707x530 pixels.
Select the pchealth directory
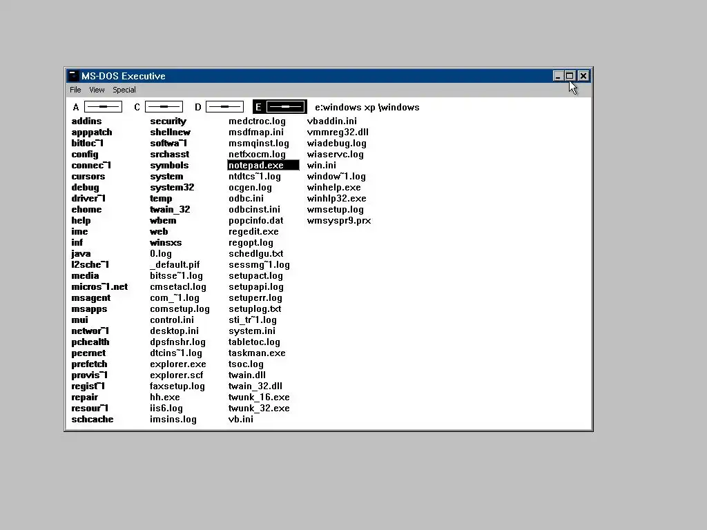90,342
